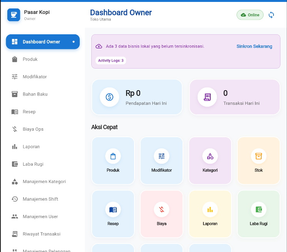This screenshot has width=287, height=252.
Task: Select Manajemen User sidebar label
Action: (x=40, y=217)
